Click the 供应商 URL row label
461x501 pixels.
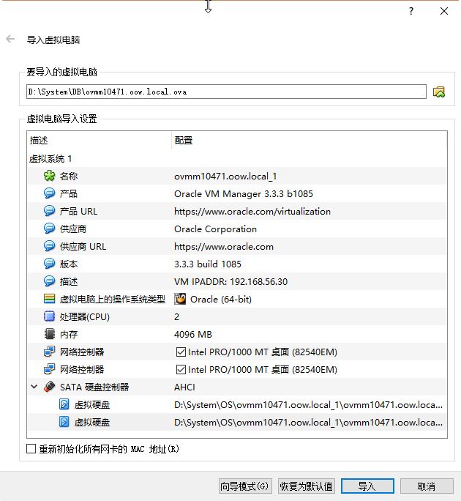click(x=83, y=246)
